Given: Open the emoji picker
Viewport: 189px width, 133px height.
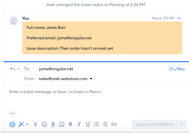Looking at the screenshot, I should tap(44, 124).
